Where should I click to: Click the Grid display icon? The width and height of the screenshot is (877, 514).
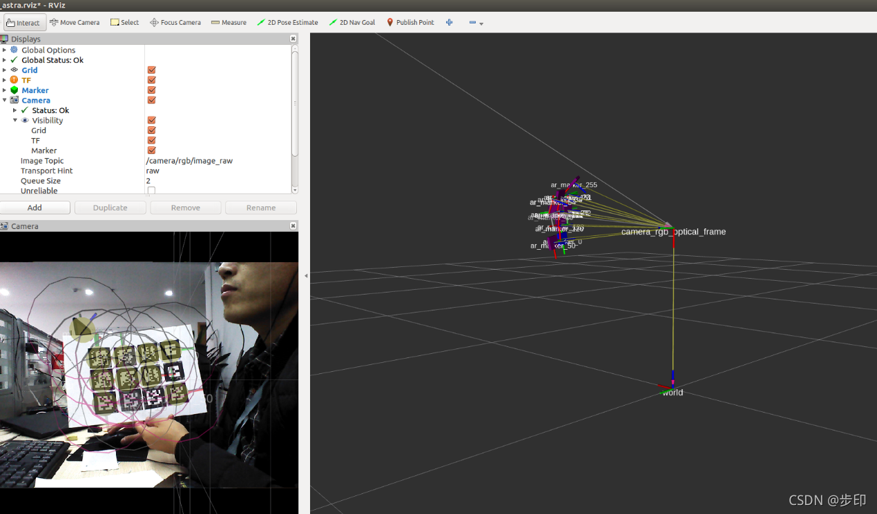pyautogui.click(x=14, y=70)
